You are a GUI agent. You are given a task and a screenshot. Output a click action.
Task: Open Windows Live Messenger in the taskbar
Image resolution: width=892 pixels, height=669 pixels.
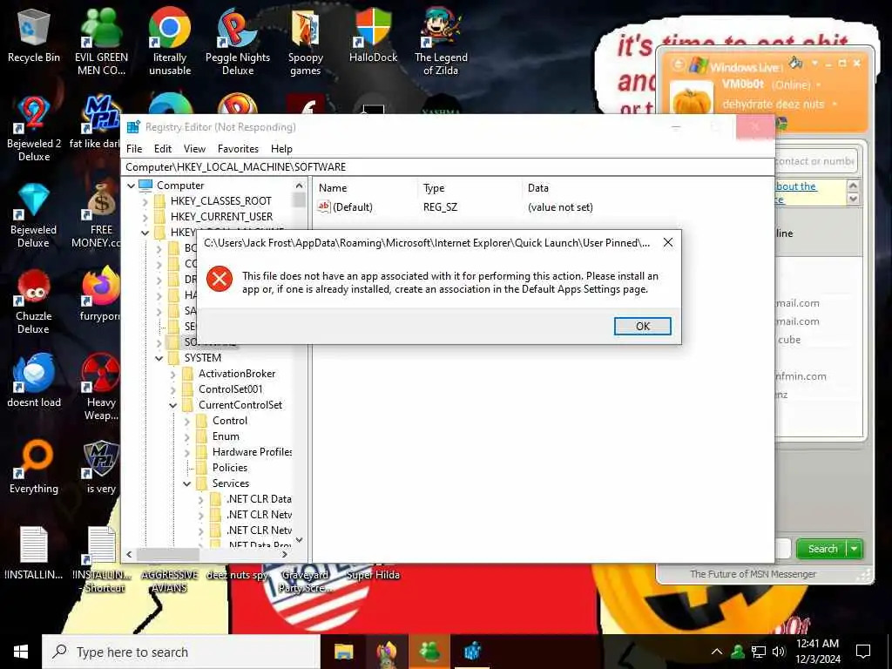[430, 652]
